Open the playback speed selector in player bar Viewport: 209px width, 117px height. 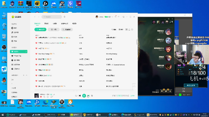coord(114,96)
